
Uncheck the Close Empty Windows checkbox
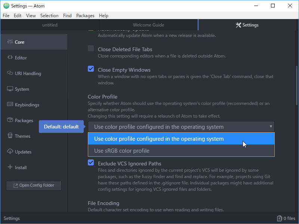pyautogui.click(x=91, y=69)
